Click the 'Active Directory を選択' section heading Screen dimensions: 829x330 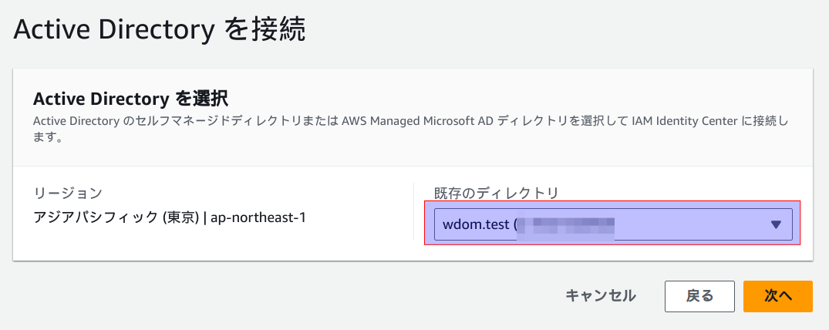[131, 99]
